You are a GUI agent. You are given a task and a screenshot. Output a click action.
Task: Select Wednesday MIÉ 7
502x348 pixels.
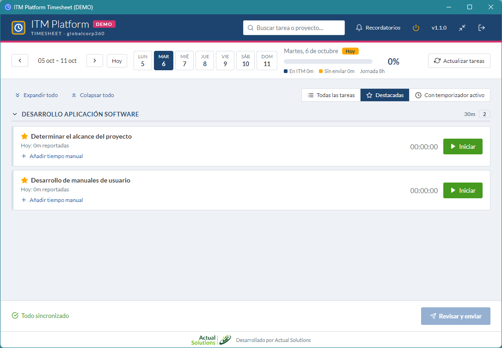(x=184, y=61)
